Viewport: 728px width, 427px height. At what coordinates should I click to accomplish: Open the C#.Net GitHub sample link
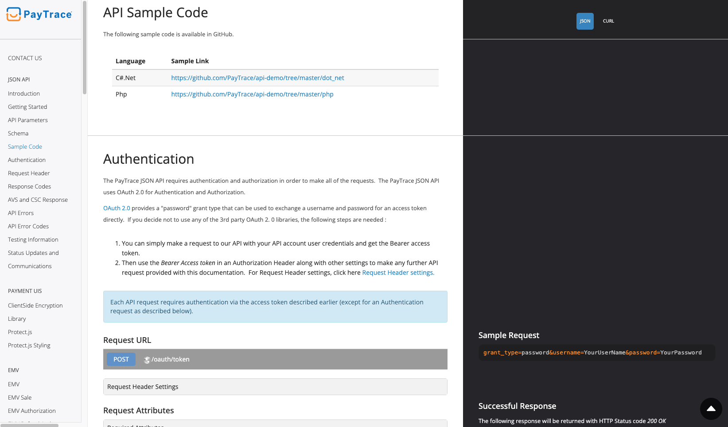click(257, 77)
